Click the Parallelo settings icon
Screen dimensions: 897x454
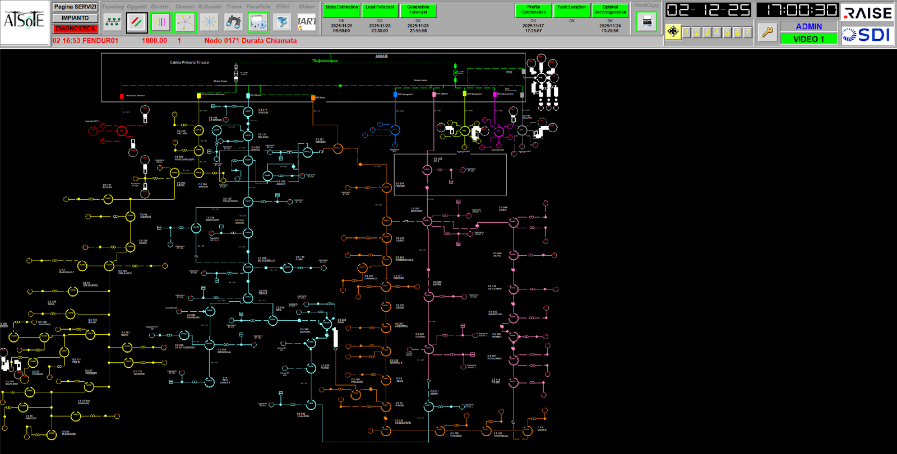[x=258, y=22]
